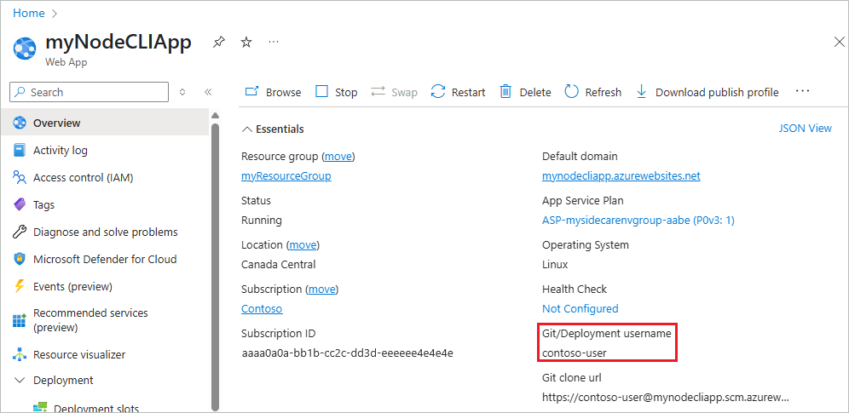This screenshot has width=849, height=413.
Task: Pin myNodeCLIApp to dashboard
Action: [x=219, y=43]
